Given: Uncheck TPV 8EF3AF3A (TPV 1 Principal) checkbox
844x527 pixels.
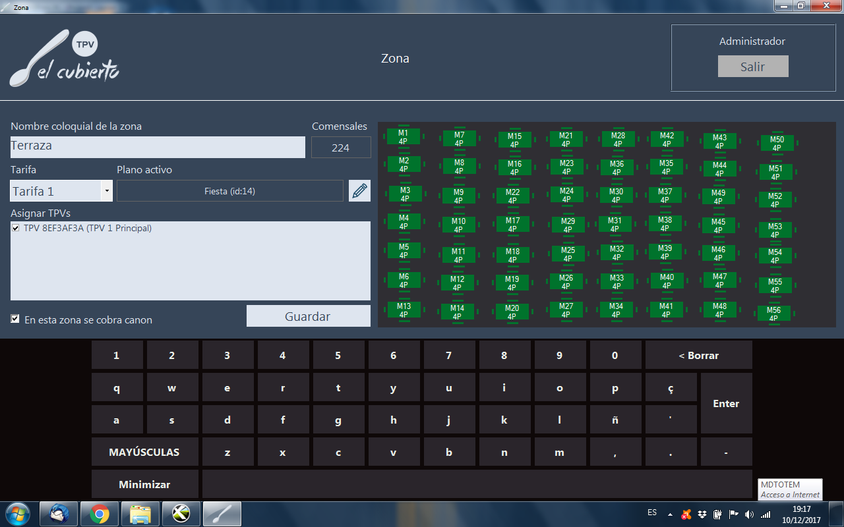Looking at the screenshot, I should coord(15,229).
